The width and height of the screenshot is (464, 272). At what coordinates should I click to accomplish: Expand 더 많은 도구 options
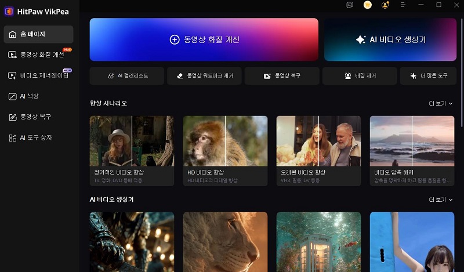pos(427,76)
